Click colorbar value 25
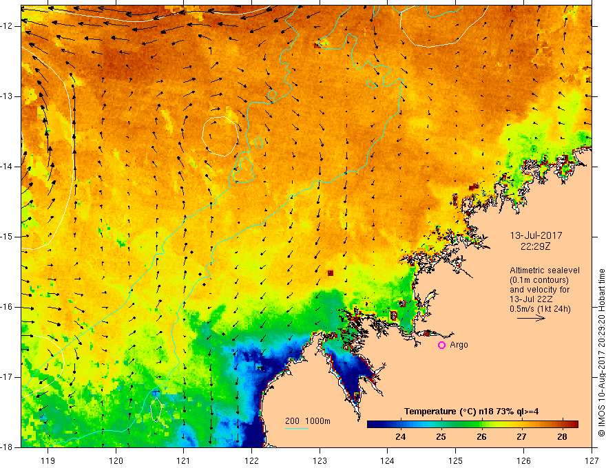The image size is (606, 468). point(441,437)
